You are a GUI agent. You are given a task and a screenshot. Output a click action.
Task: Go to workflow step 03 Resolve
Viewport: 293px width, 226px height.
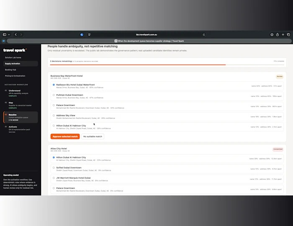(21, 117)
